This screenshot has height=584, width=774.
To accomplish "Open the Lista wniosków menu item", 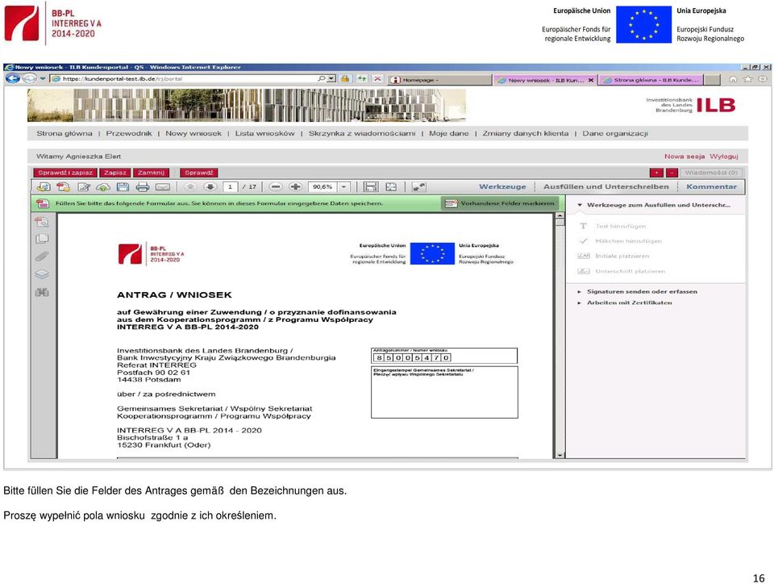I will (264, 133).
